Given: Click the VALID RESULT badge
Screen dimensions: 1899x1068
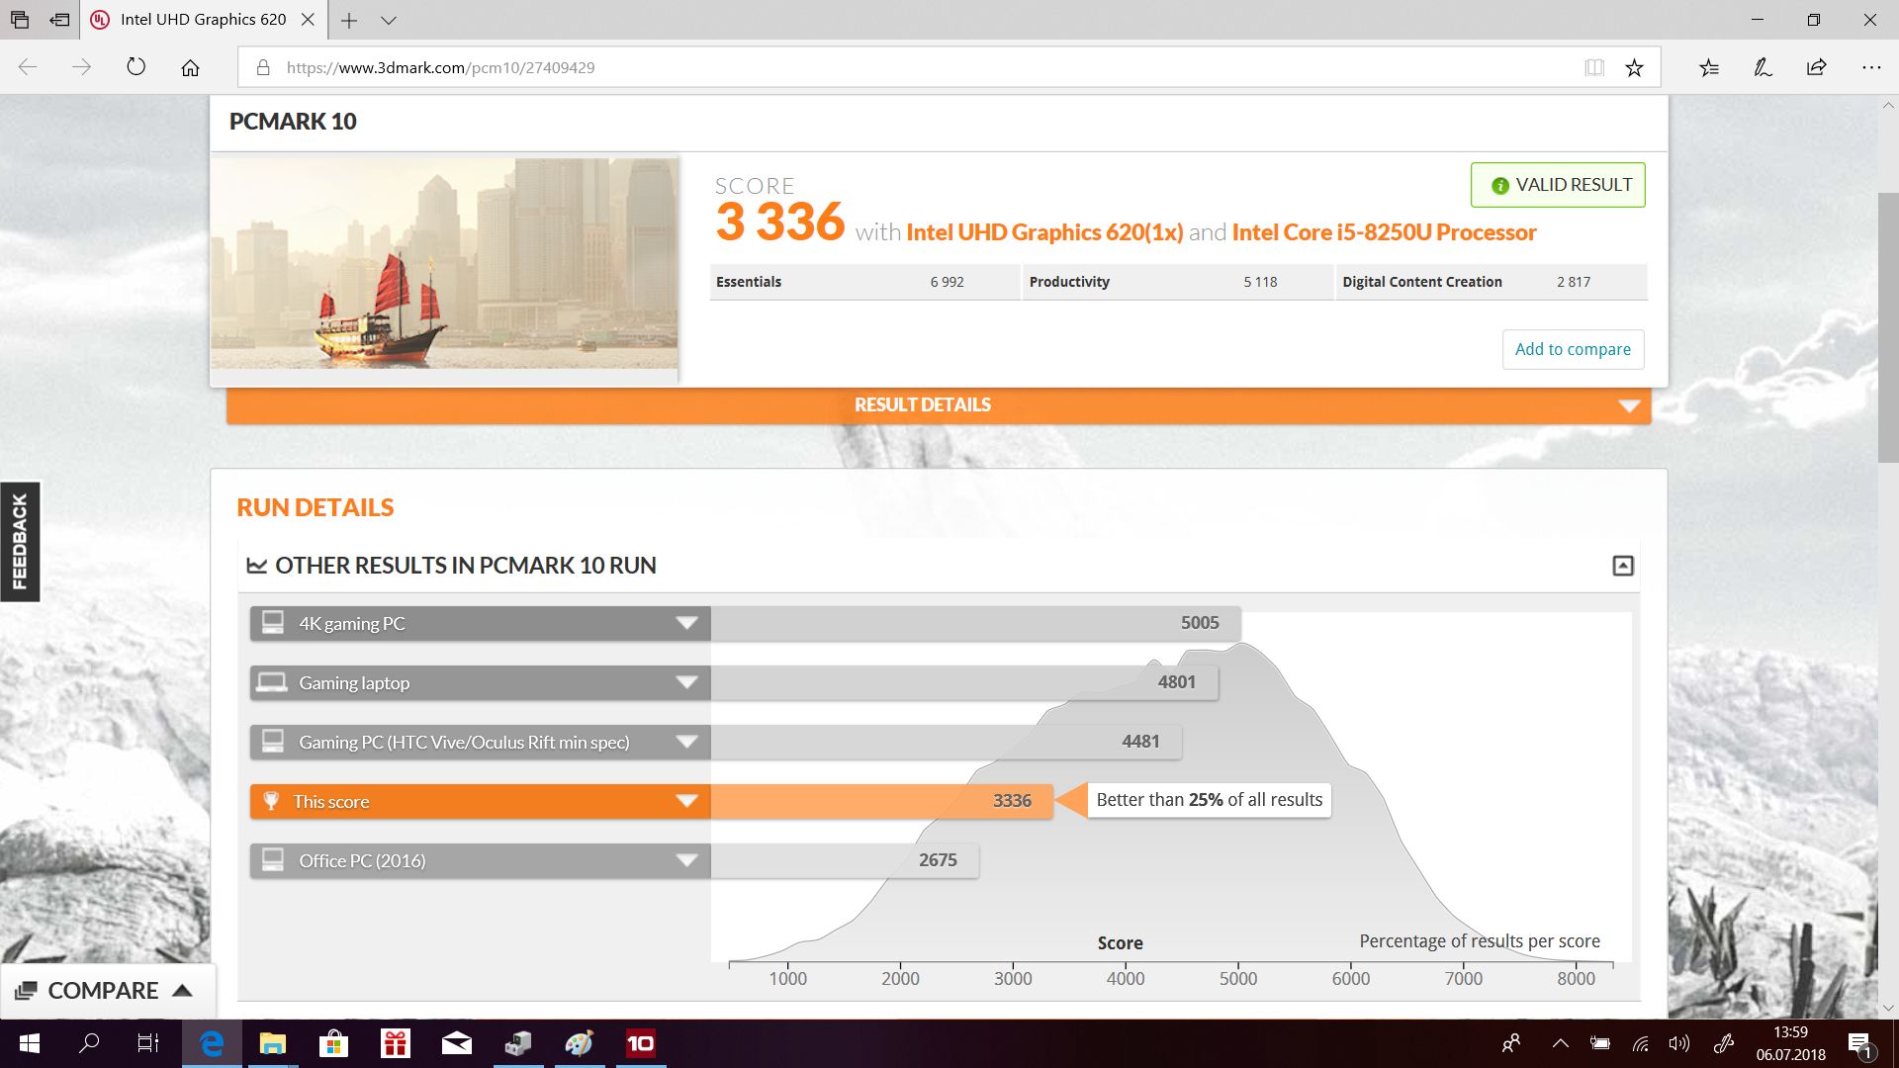Looking at the screenshot, I should pyautogui.click(x=1557, y=184).
